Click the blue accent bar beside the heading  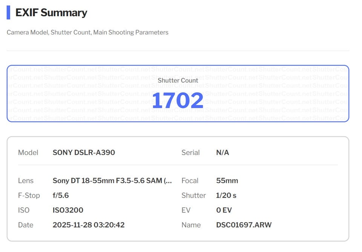(x=8, y=12)
